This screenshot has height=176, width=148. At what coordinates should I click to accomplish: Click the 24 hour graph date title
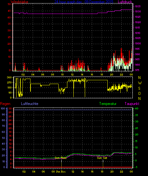pyautogui.click(x=84, y=2)
